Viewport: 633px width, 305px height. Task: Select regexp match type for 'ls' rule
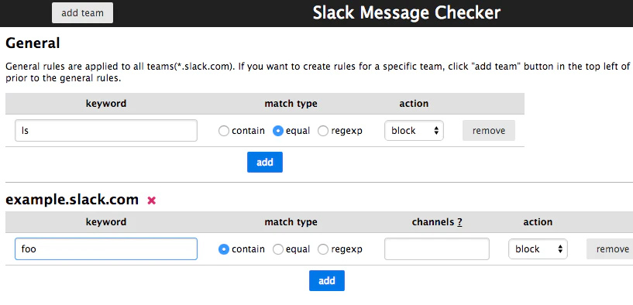pos(323,131)
